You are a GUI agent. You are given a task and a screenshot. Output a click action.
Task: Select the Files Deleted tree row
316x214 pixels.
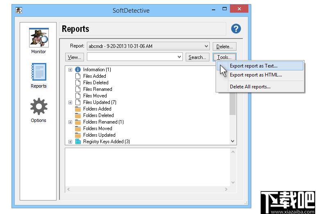[96, 83]
